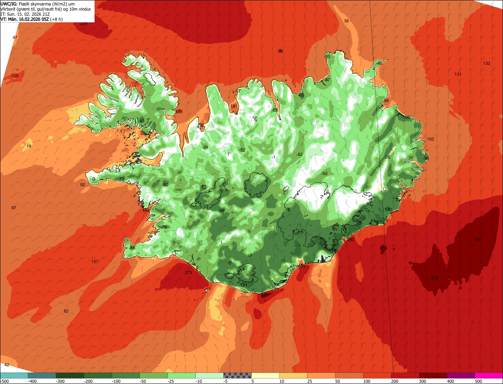Screen dimensions: 503x384
Task: Click the gray checkered -5 to 5 legend swatch
Action: [x=237, y=375]
